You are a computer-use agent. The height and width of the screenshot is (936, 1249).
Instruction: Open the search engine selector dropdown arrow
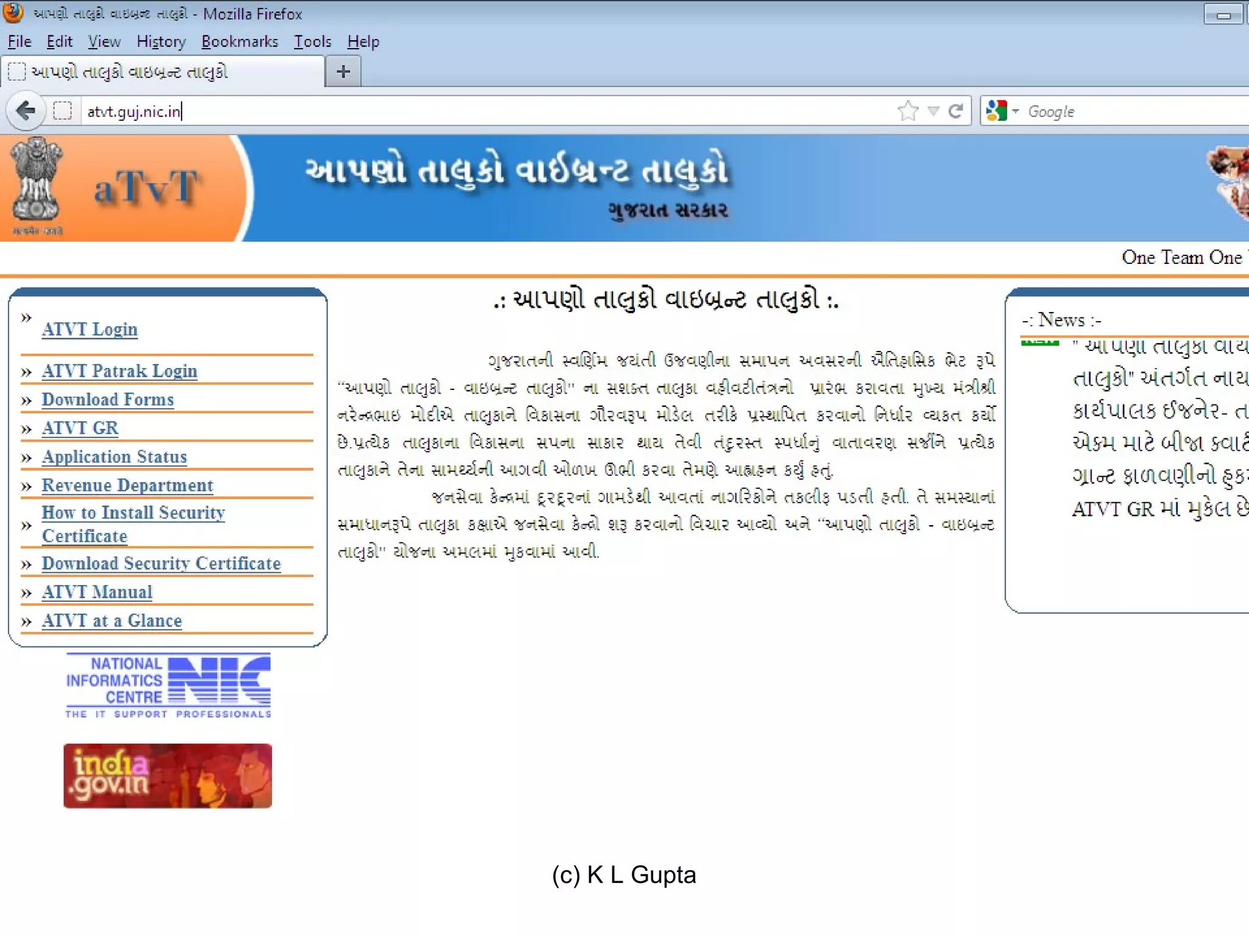click(1015, 112)
